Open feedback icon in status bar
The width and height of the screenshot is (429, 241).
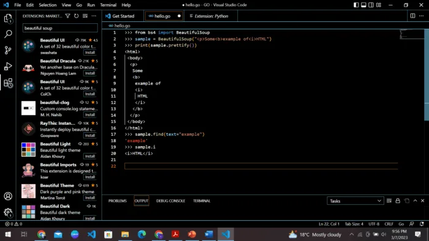[411, 224]
